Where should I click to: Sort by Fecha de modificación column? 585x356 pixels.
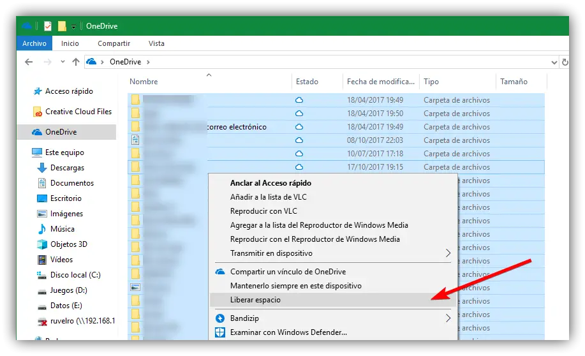pos(381,82)
